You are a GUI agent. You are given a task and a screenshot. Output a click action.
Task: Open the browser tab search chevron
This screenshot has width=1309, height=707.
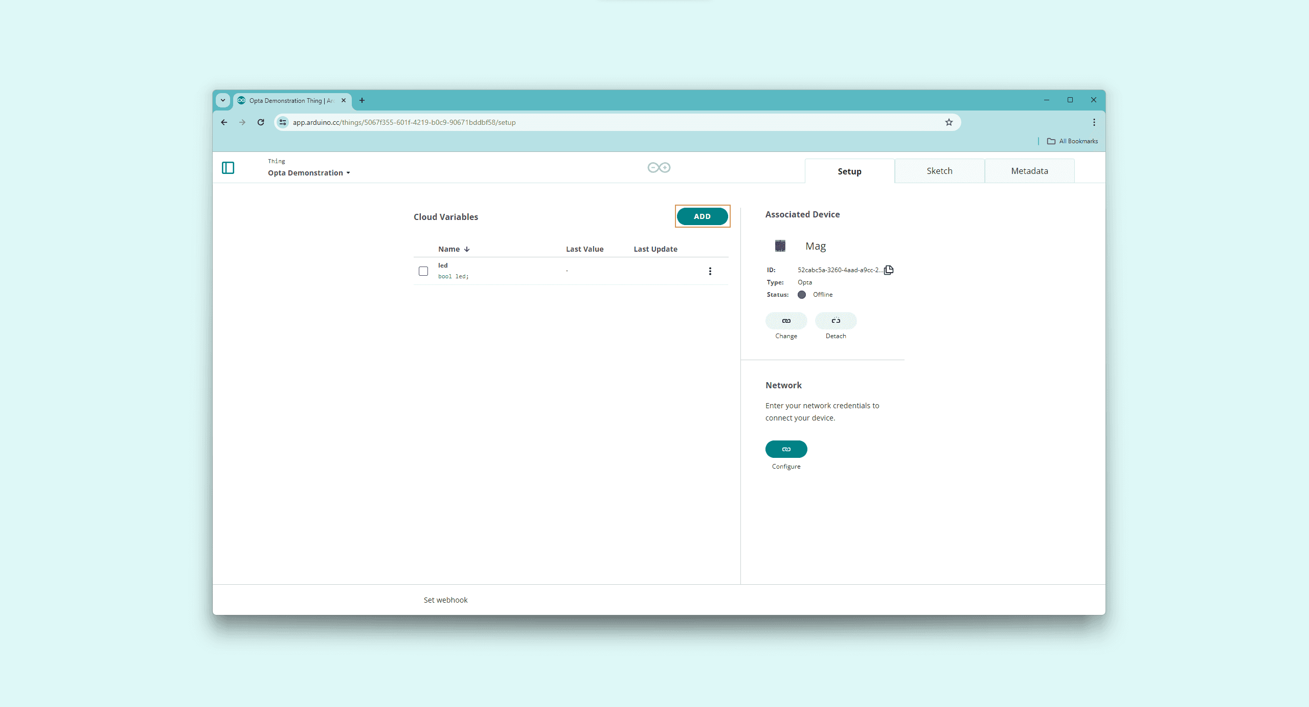click(223, 100)
